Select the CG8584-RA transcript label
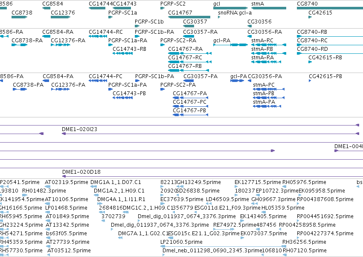This screenshot has height=257, width=363. coord(58,32)
